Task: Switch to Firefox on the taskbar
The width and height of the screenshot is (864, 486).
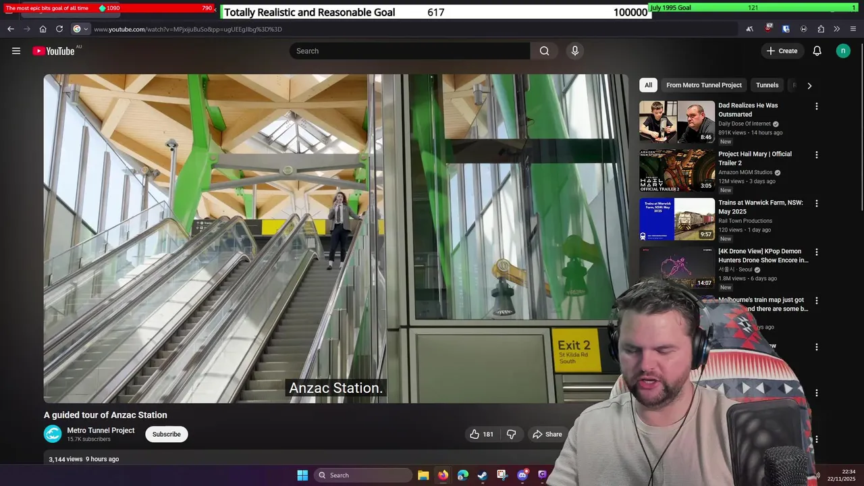Action: point(443,475)
